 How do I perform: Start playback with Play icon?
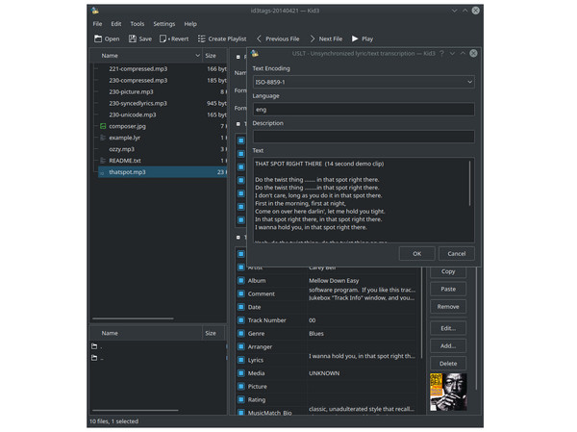(x=355, y=38)
